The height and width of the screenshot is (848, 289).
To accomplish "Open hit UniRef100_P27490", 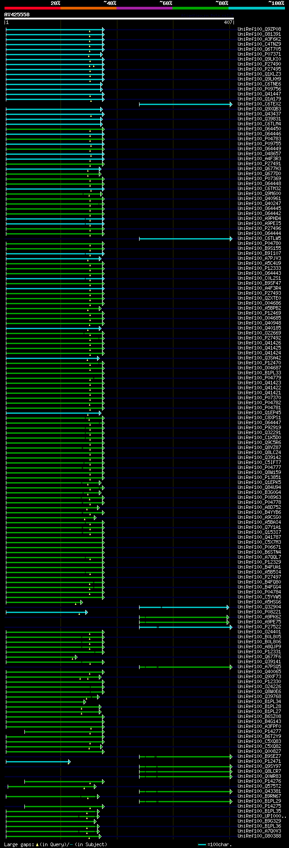I will 259,64.
